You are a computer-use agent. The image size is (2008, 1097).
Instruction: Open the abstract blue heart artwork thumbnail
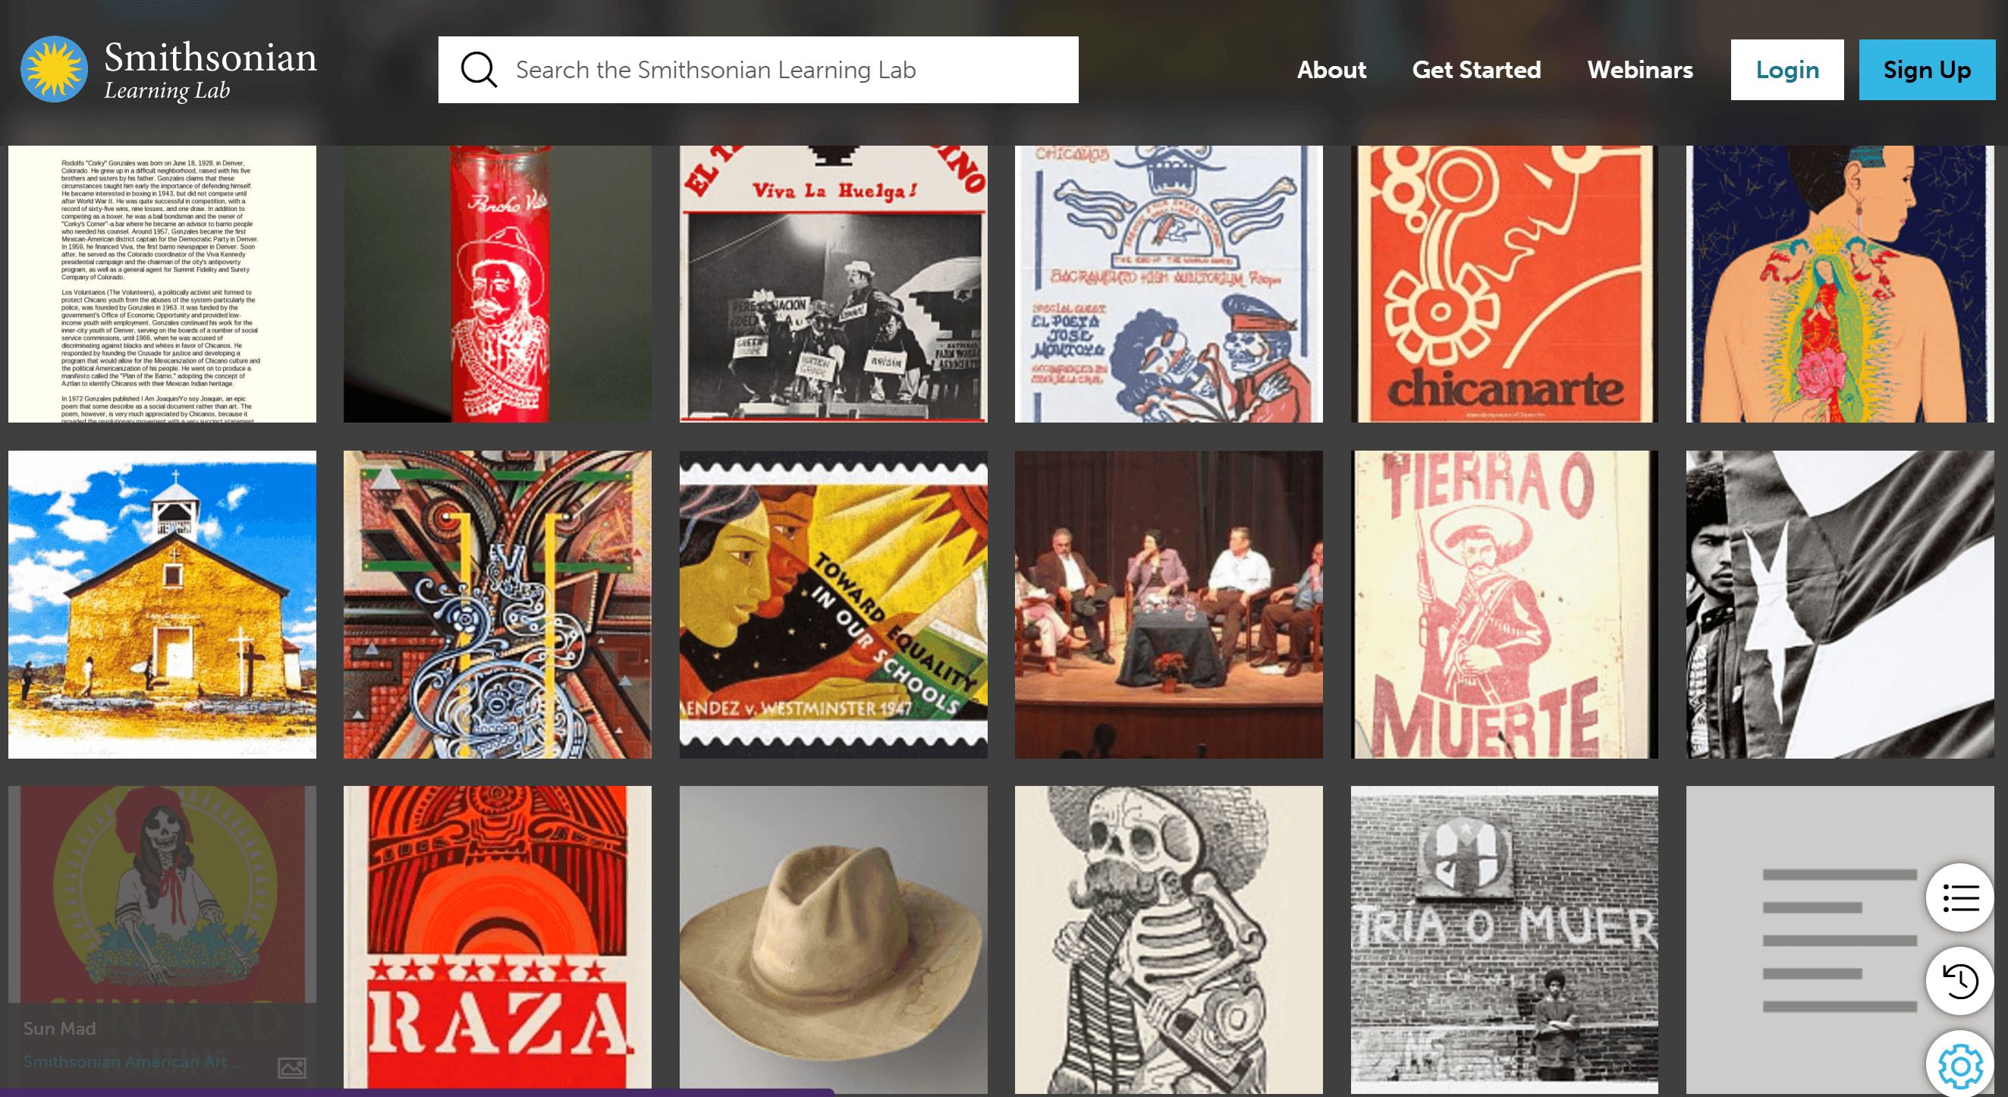(498, 604)
